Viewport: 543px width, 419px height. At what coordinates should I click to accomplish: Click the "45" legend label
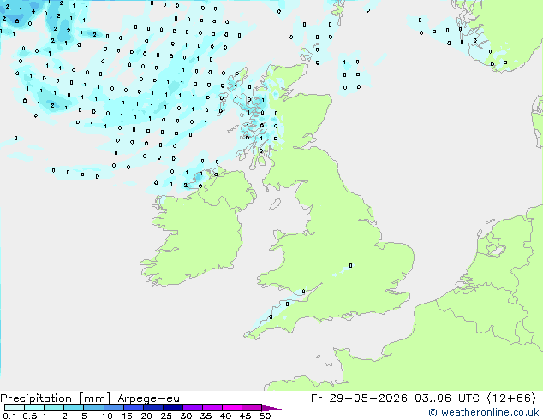[245, 416]
